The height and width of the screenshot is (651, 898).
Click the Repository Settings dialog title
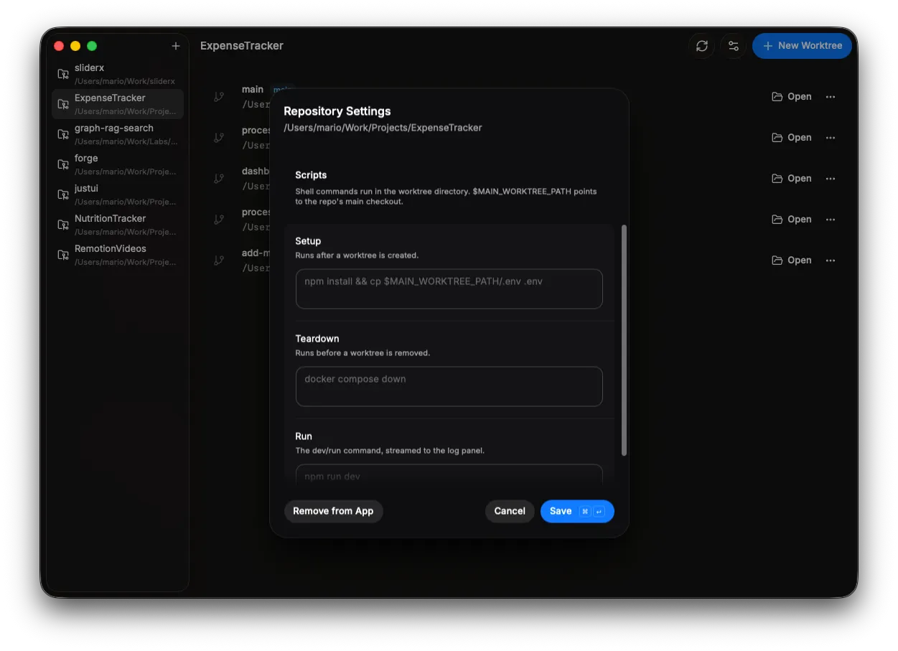(337, 111)
